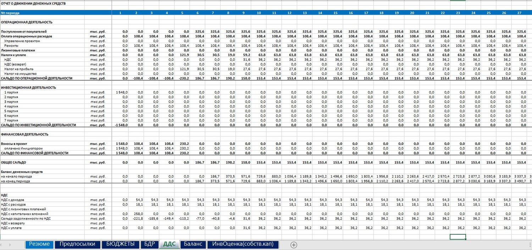Select the на начало периода row label
Image resolution: width=532 pixels, height=250 pixels.
16,176
